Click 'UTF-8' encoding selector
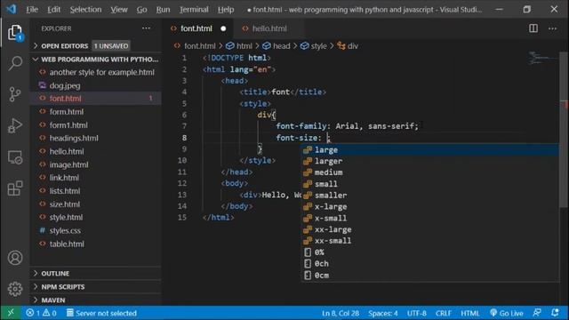The height and width of the screenshot is (320, 569). click(x=417, y=313)
